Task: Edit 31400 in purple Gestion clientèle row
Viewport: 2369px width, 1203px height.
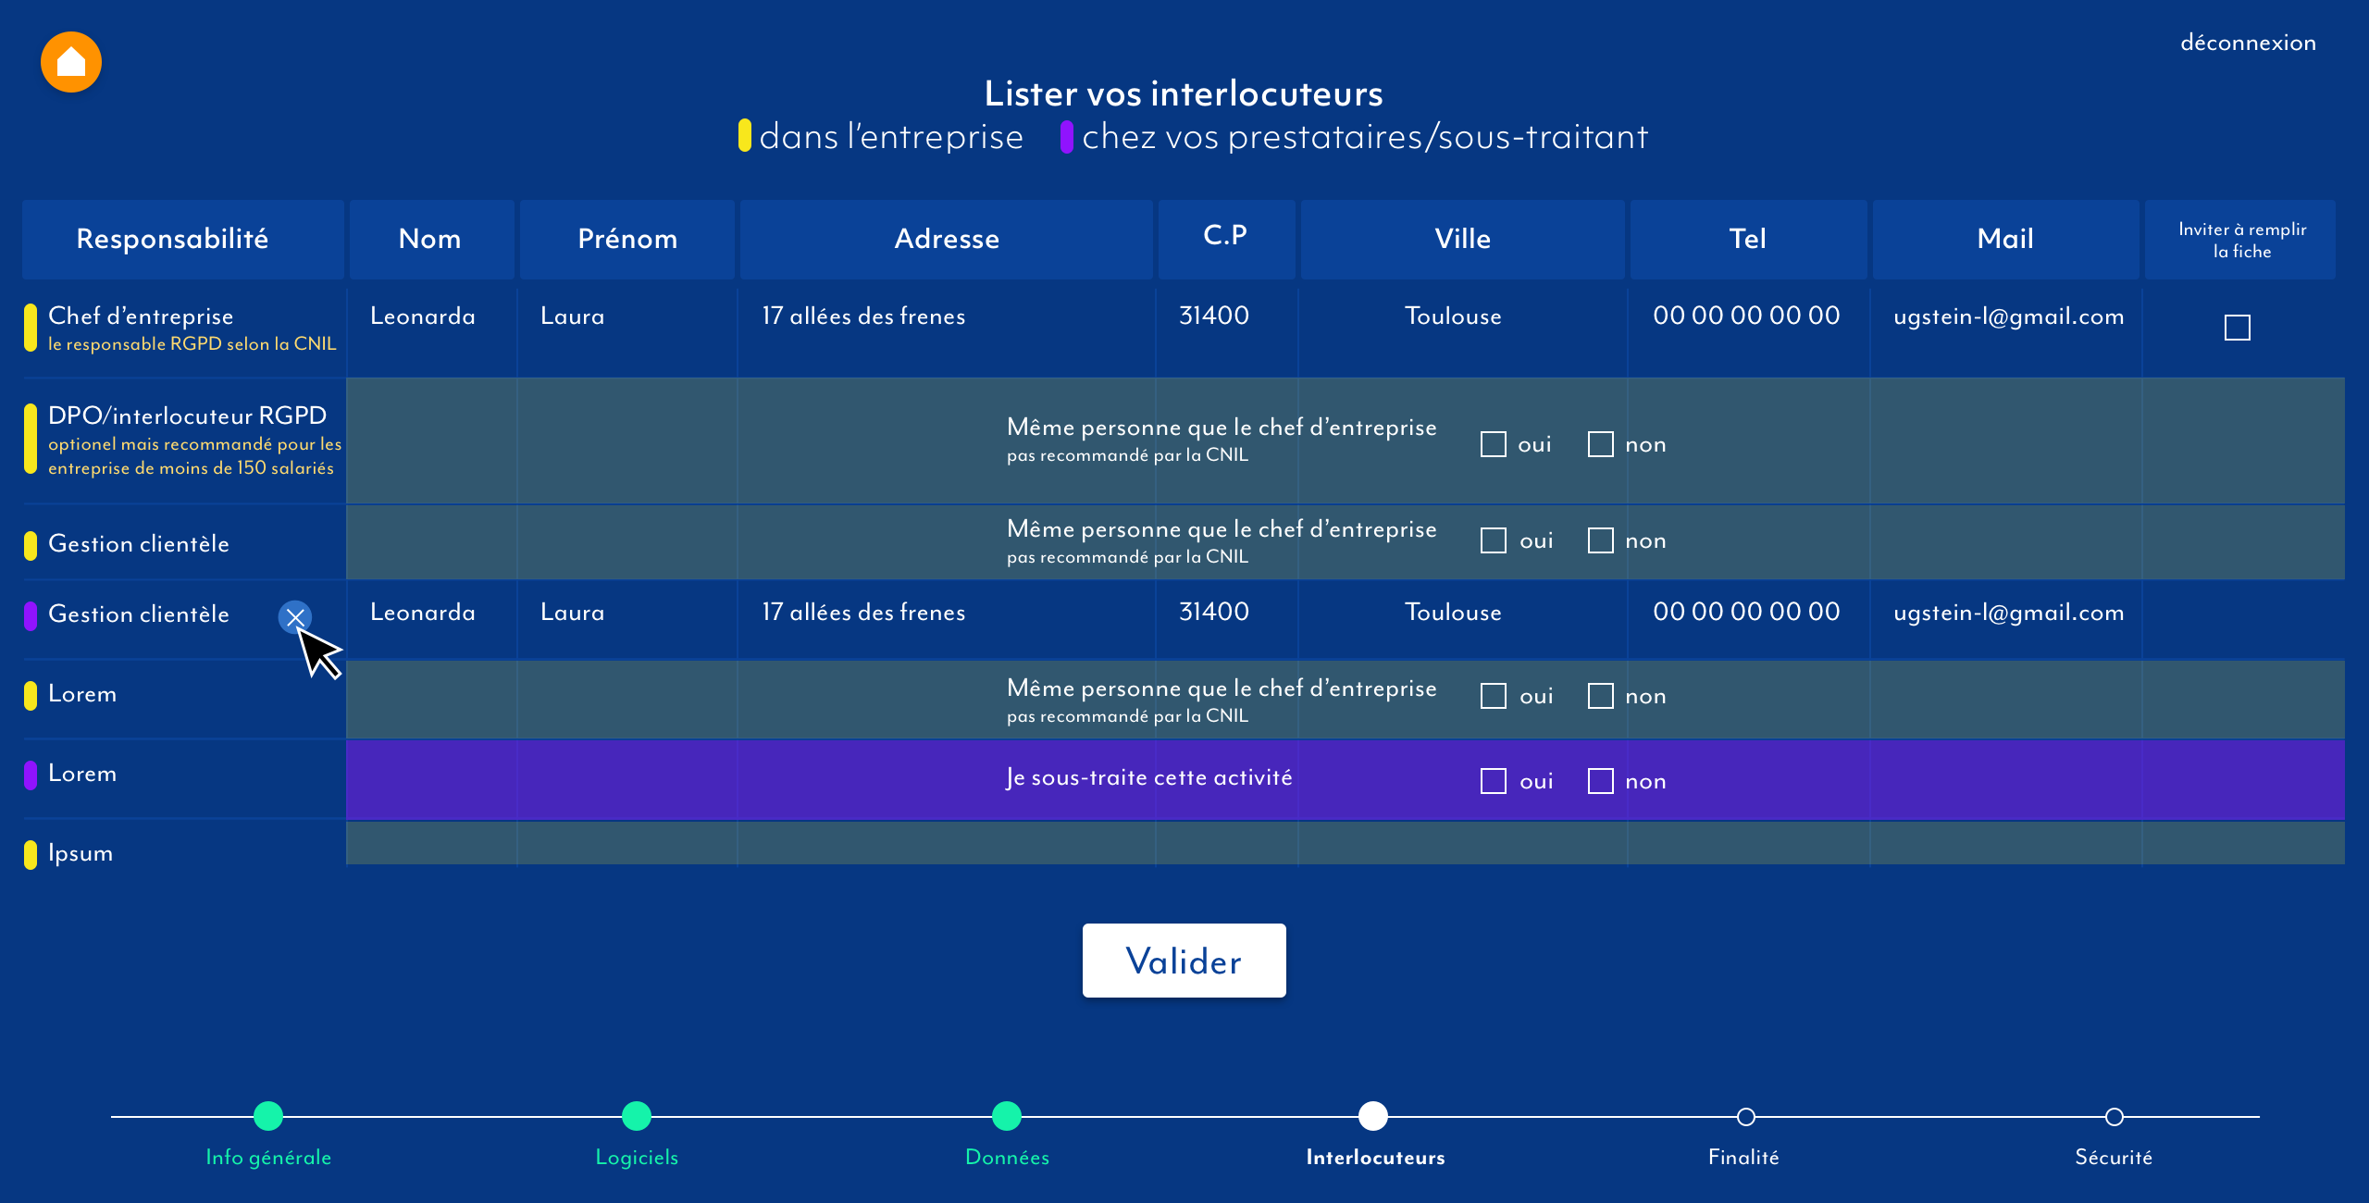Action: click(1214, 612)
